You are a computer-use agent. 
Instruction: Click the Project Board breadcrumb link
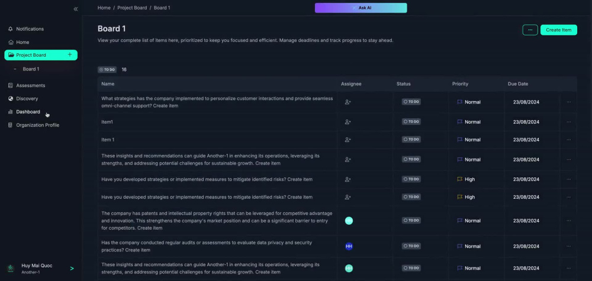(x=132, y=8)
